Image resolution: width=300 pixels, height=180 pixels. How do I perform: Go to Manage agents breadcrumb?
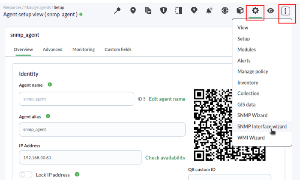(38, 7)
